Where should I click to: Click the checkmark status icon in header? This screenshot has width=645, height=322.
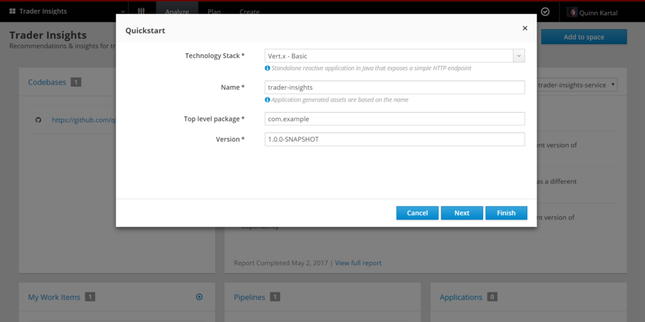point(545,11)
